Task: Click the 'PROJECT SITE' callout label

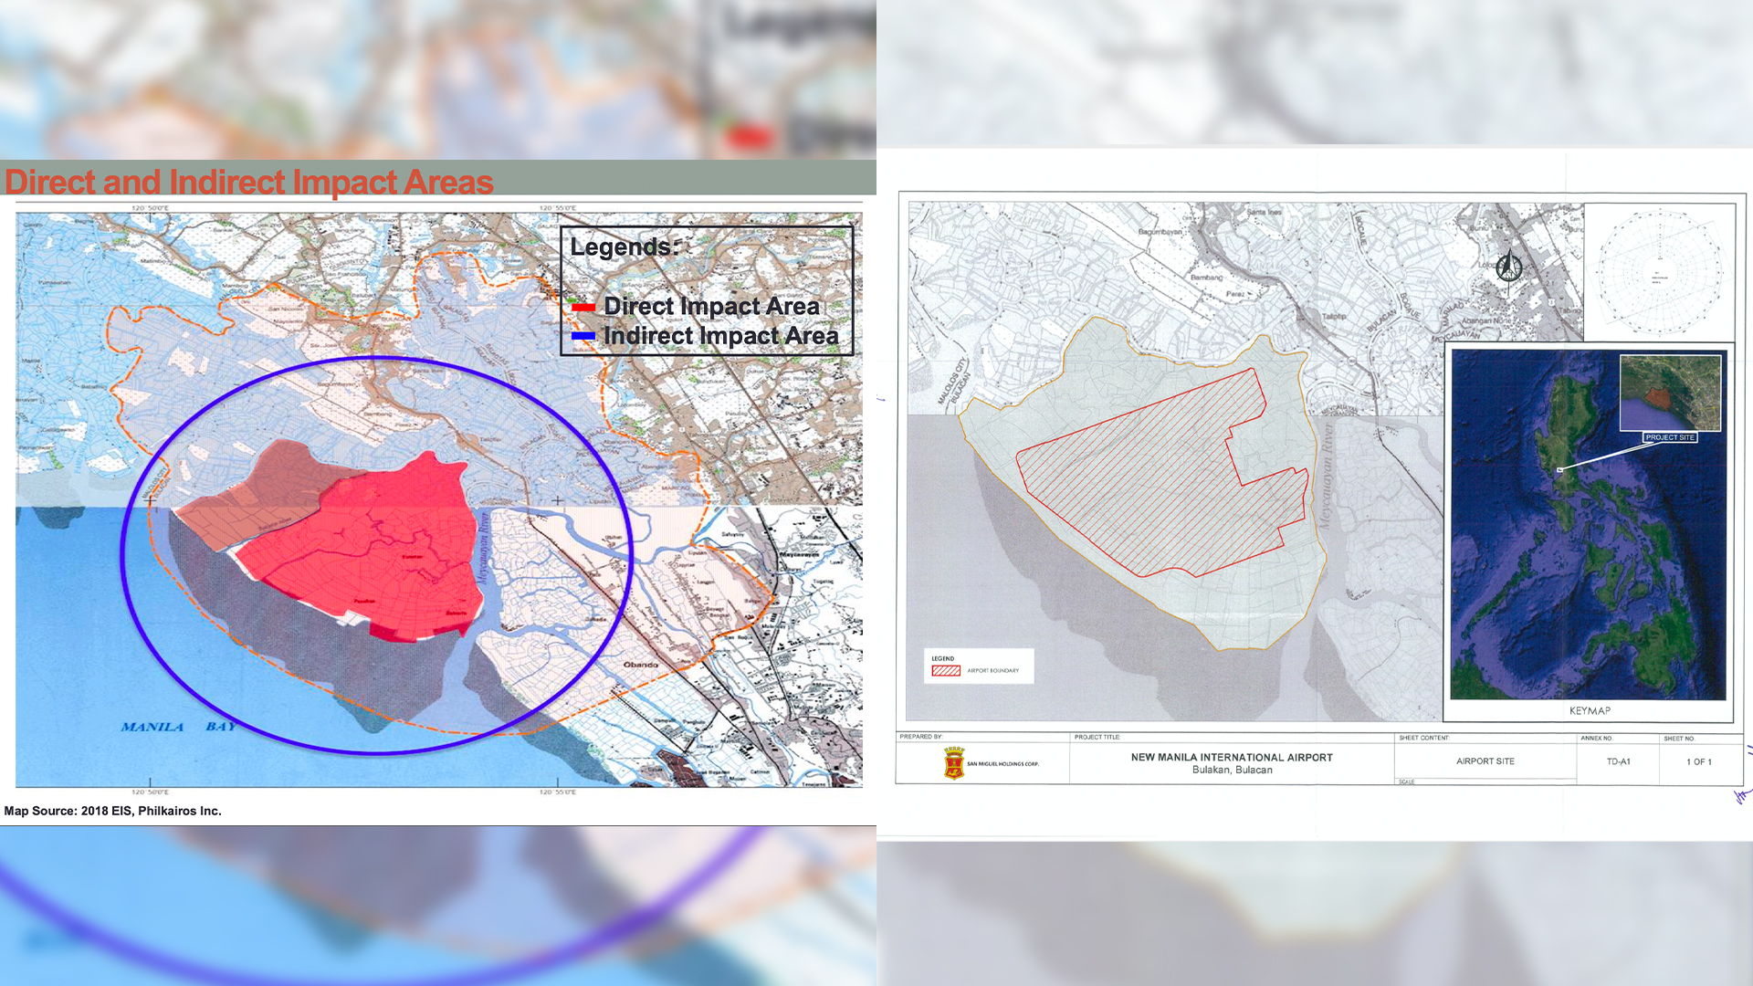Action: (1670, 437)
